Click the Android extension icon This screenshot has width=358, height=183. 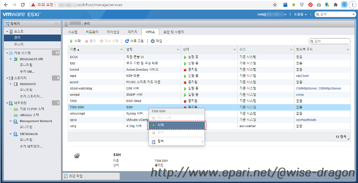coord(294,4)
